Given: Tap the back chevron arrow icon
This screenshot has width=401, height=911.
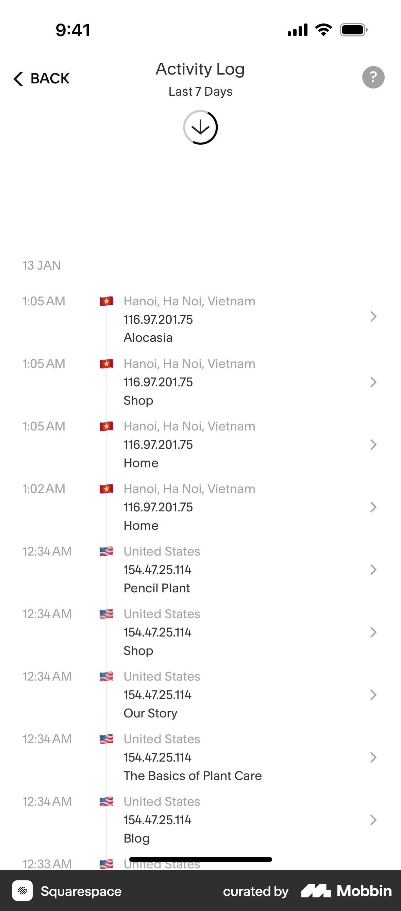Looking at the screenshot, I should 18,79.
